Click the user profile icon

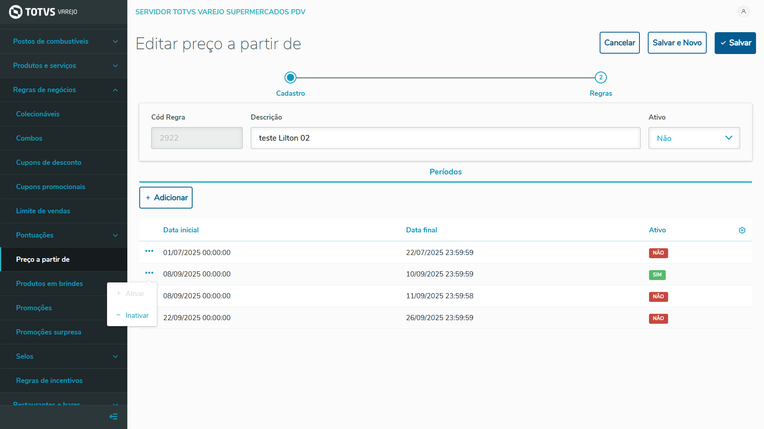point(743,12)
